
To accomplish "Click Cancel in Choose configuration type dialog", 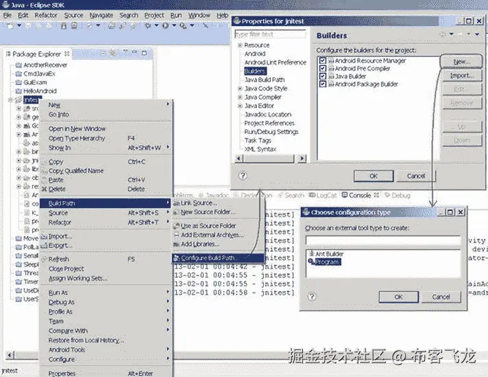I will click(441, 297).
